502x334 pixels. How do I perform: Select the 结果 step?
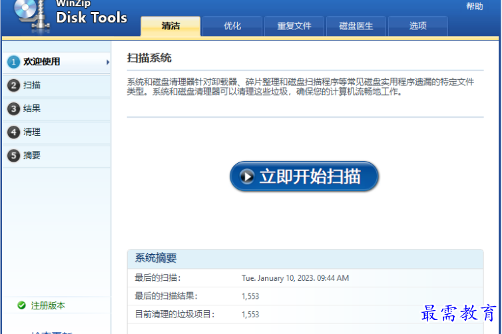(57, 108)
